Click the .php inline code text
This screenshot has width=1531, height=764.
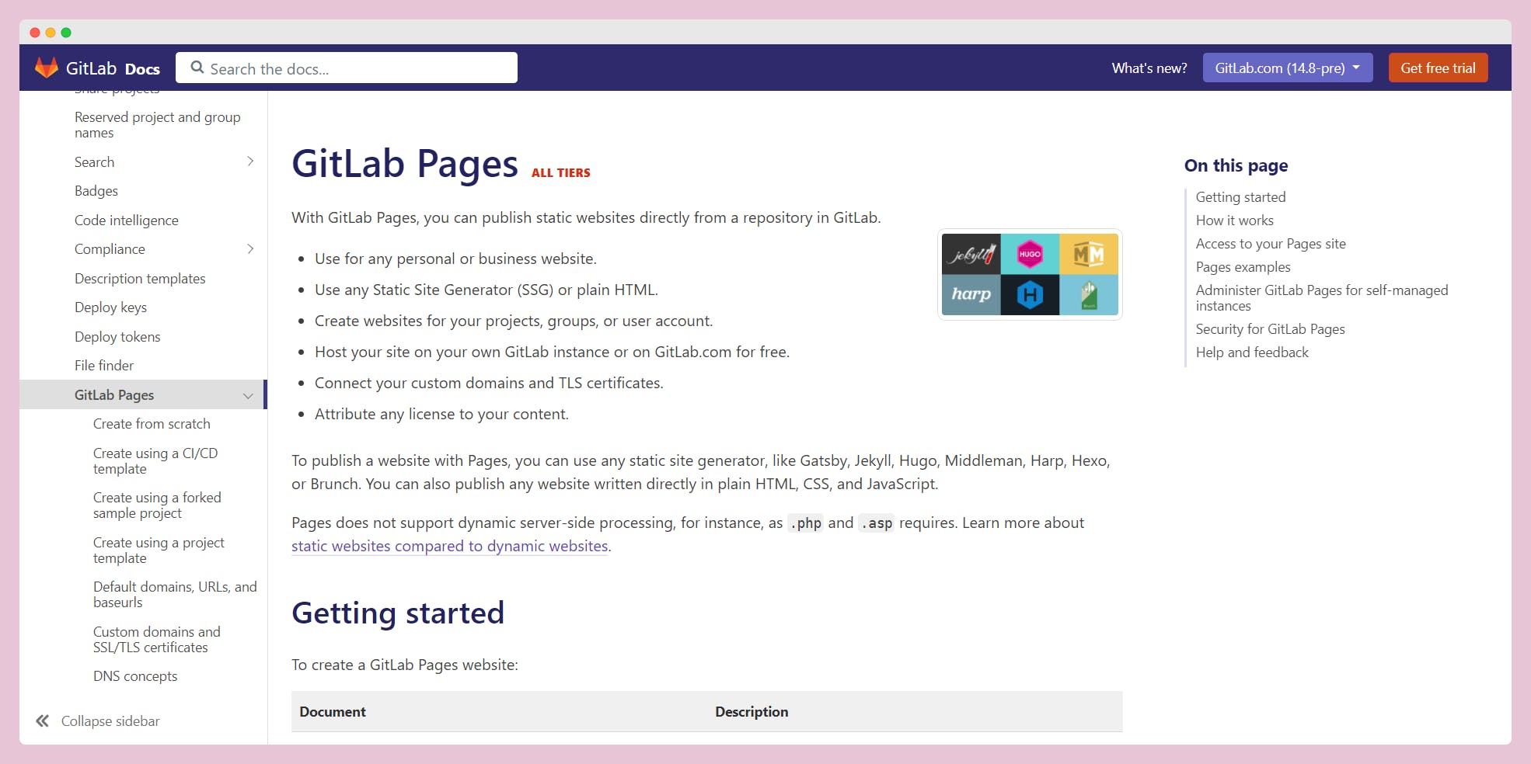[x=805, y=523]
